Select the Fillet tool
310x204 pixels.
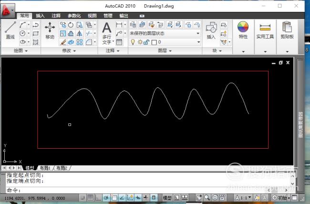89,42
